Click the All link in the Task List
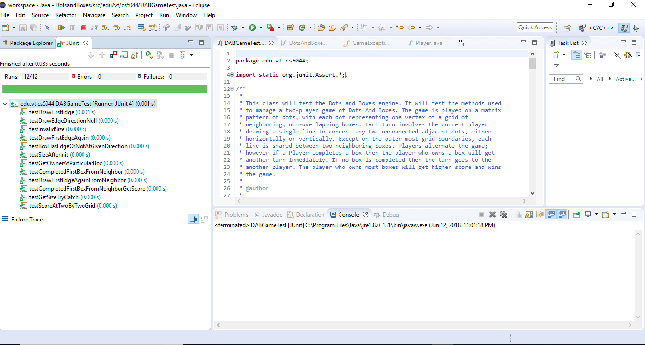 pyautogui.click(x=599, y=79)
